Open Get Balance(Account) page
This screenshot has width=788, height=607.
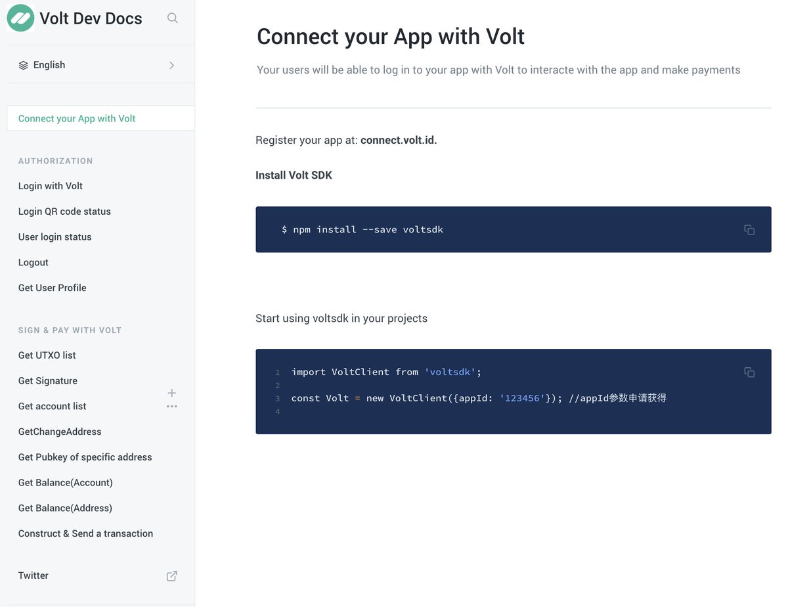[66, 483]
